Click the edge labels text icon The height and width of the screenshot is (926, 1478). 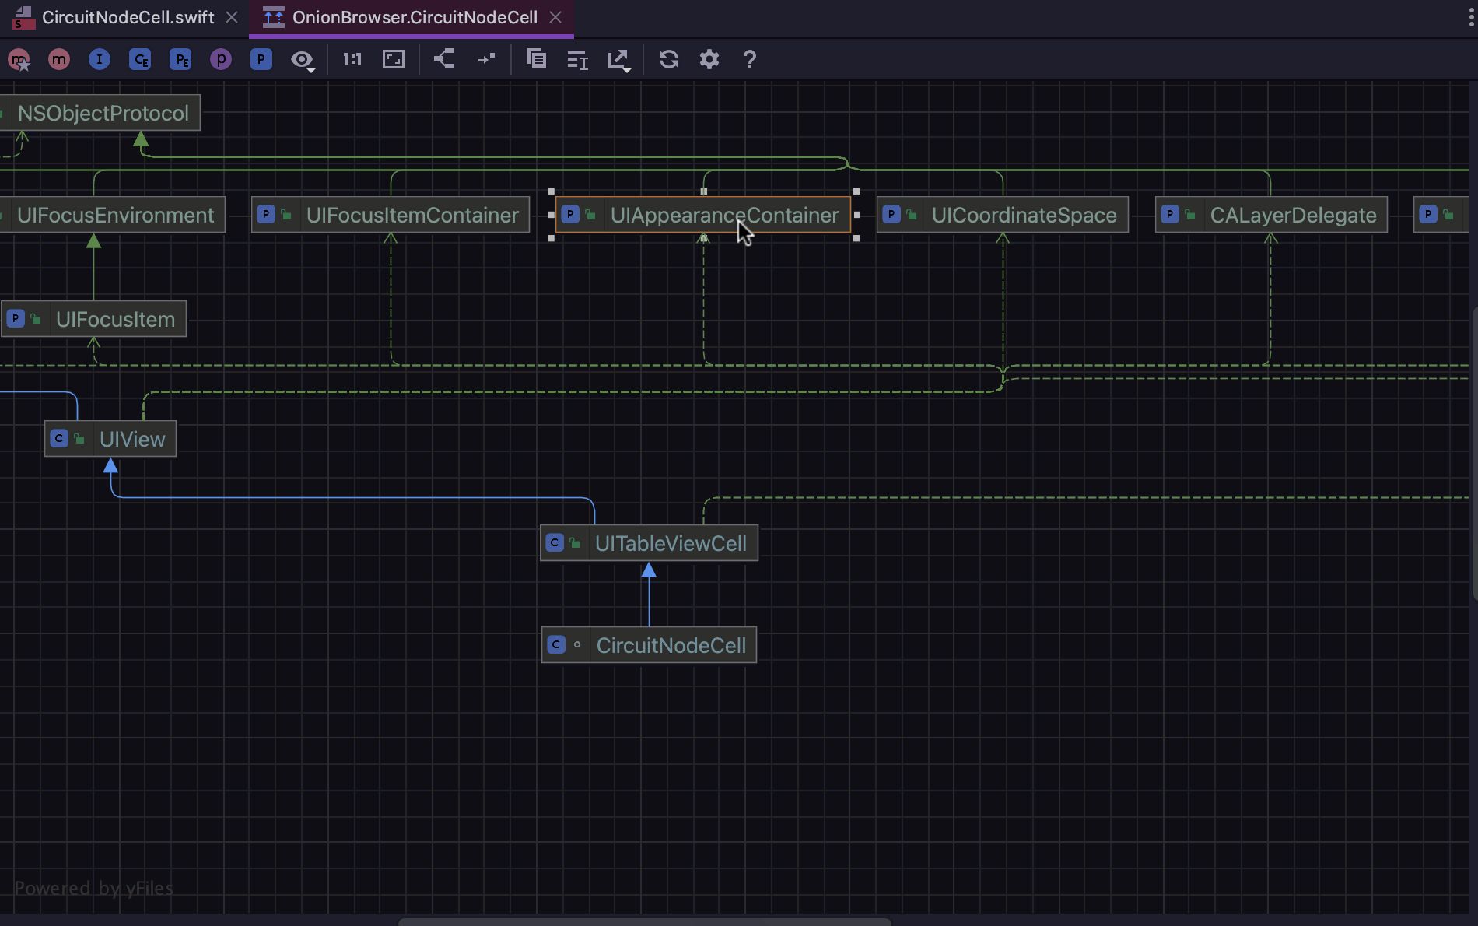[x=577, y=60]
